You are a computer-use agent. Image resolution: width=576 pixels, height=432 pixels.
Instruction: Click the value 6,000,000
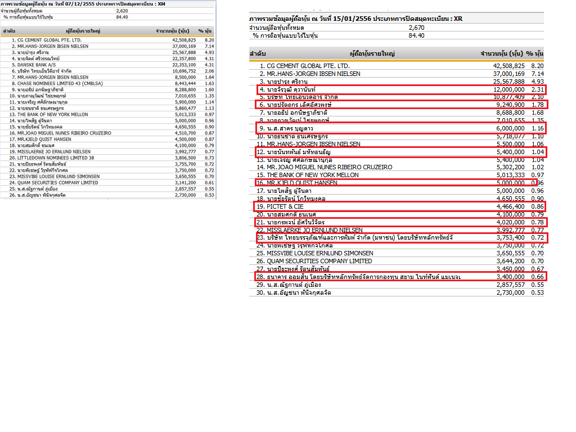(x=510, y=128)
